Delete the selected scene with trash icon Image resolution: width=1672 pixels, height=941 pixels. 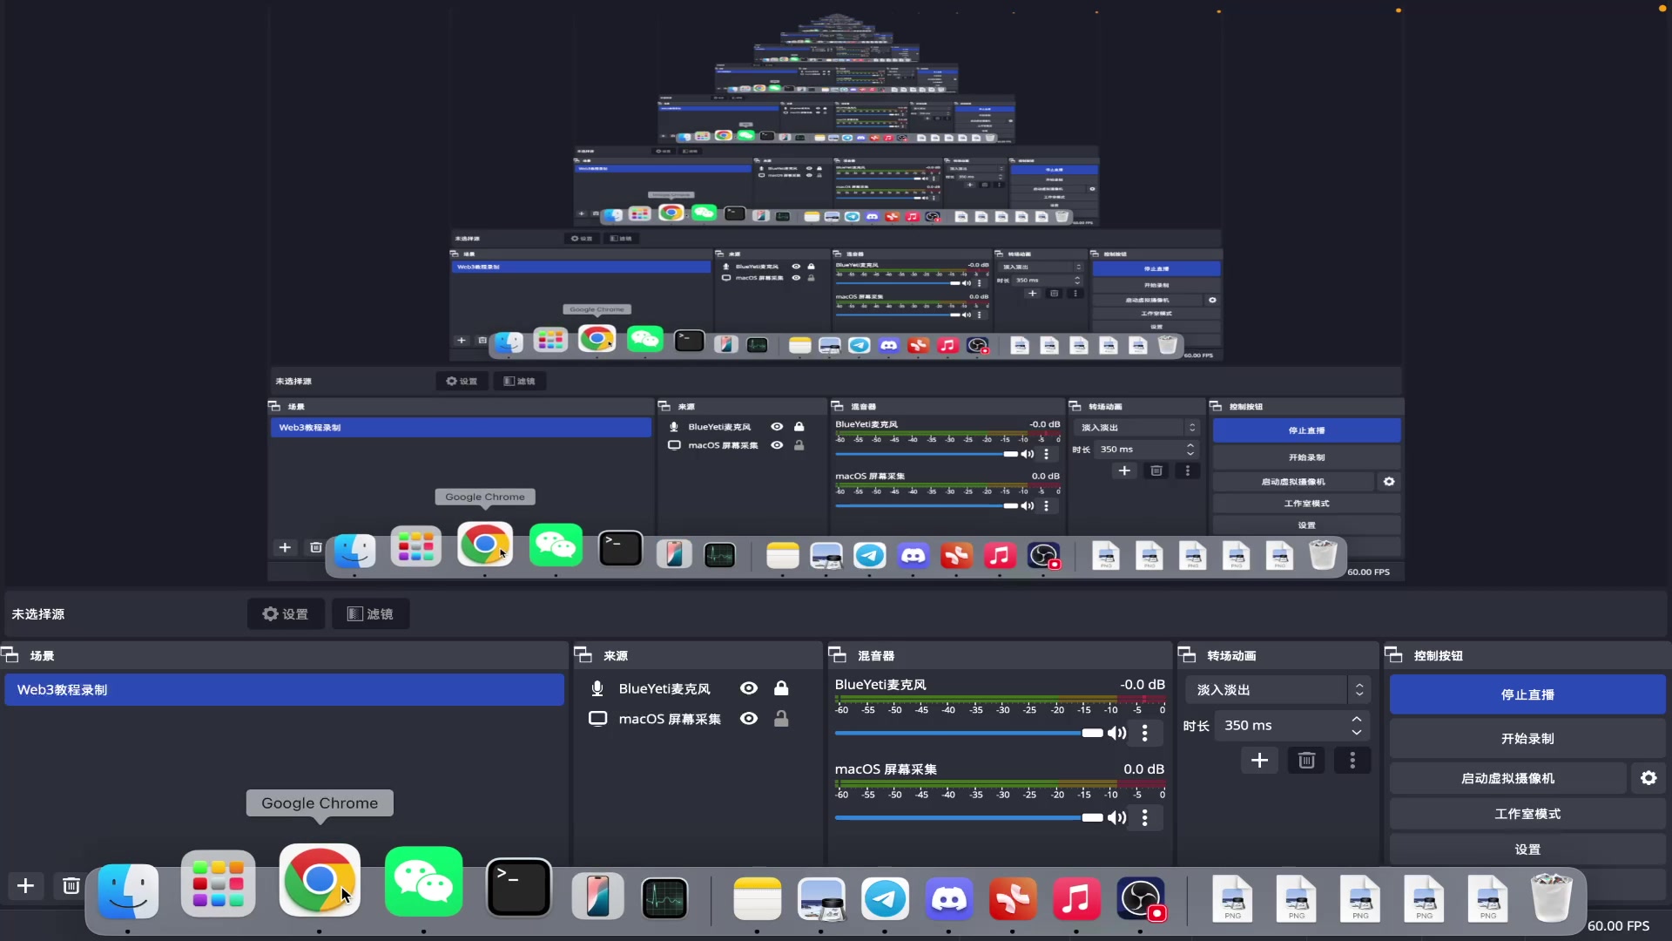click(71, 886)
